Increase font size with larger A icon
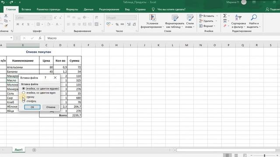 point(55,17)
